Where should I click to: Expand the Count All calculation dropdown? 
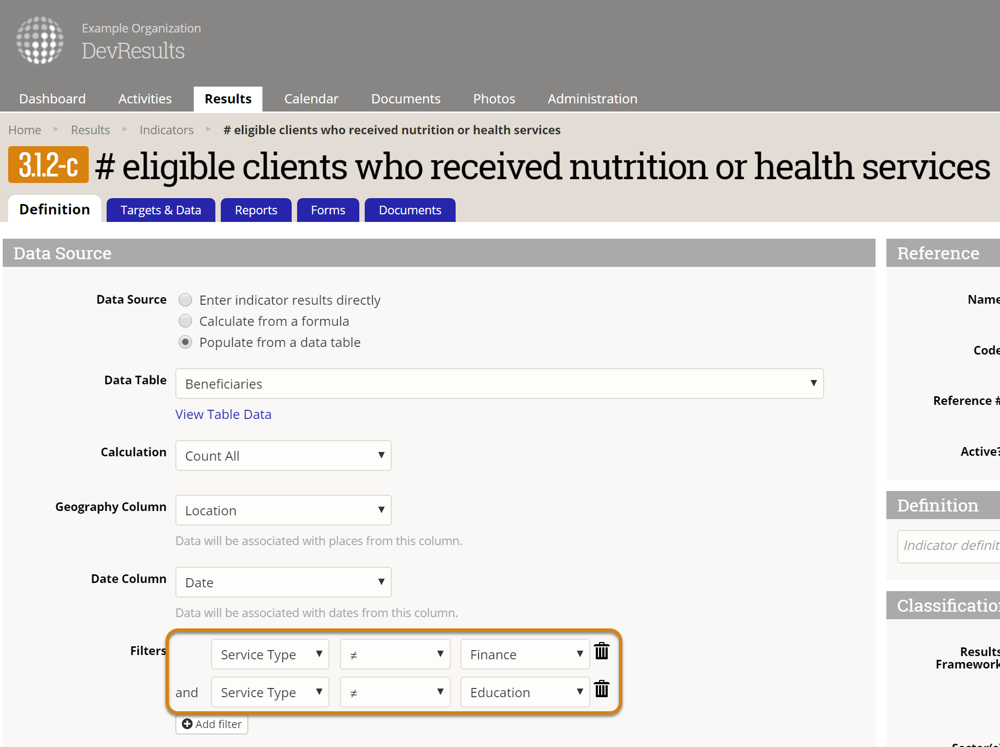[283, 456]
